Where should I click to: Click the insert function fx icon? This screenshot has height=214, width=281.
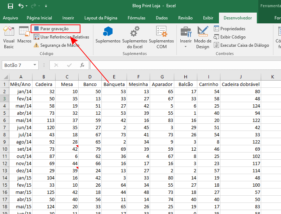coord(82,65)
